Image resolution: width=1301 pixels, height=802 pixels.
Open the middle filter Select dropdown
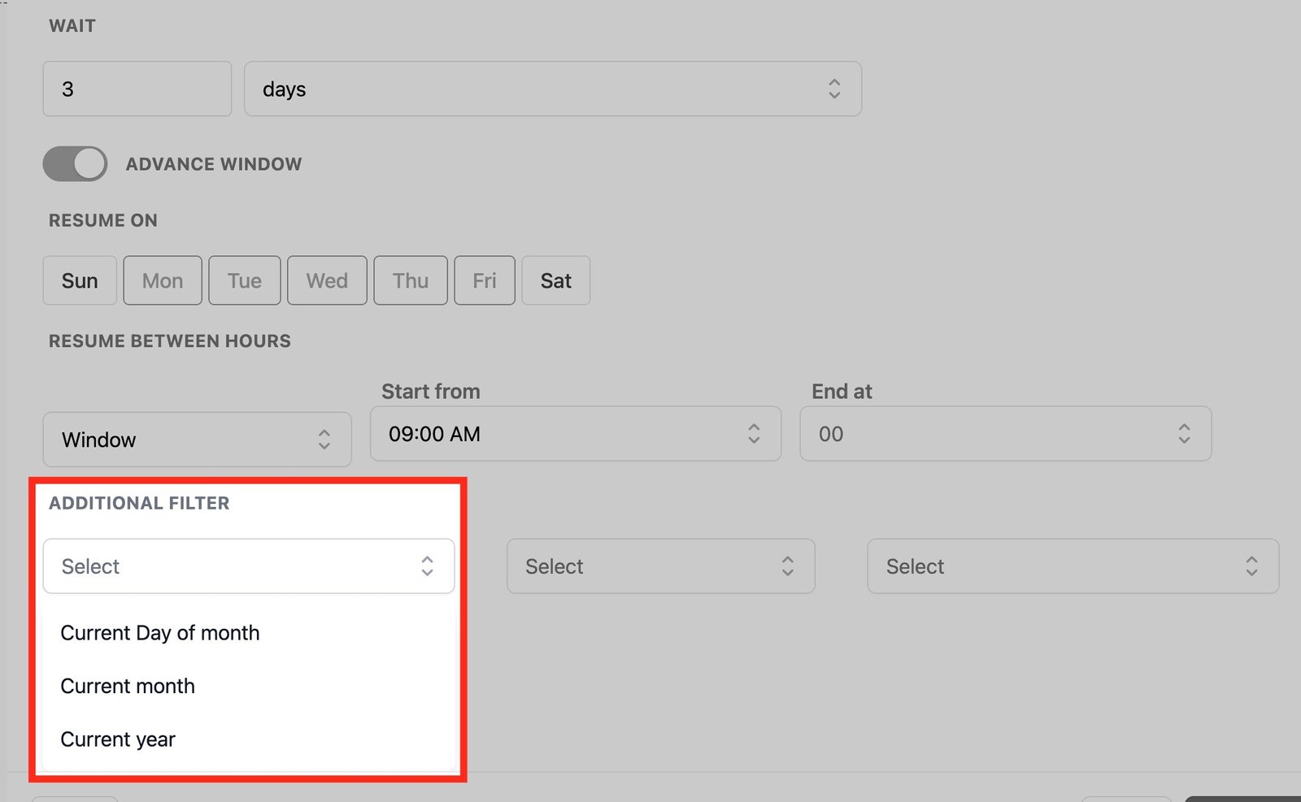click(x=660, y=566)
